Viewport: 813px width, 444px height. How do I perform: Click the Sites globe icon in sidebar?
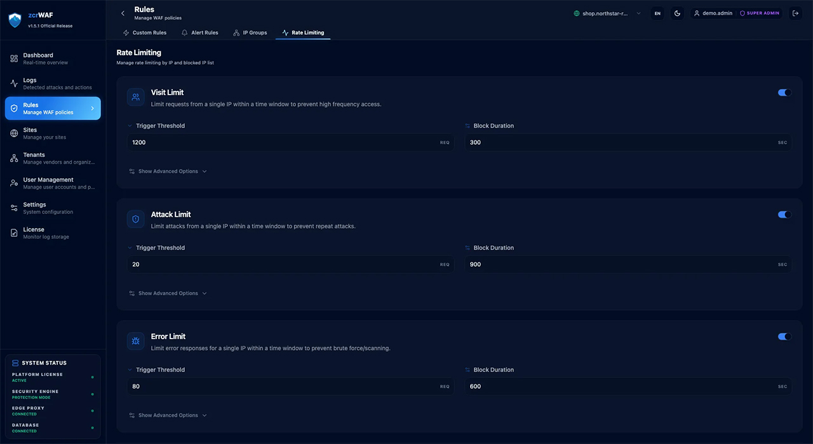coord(14,133)
